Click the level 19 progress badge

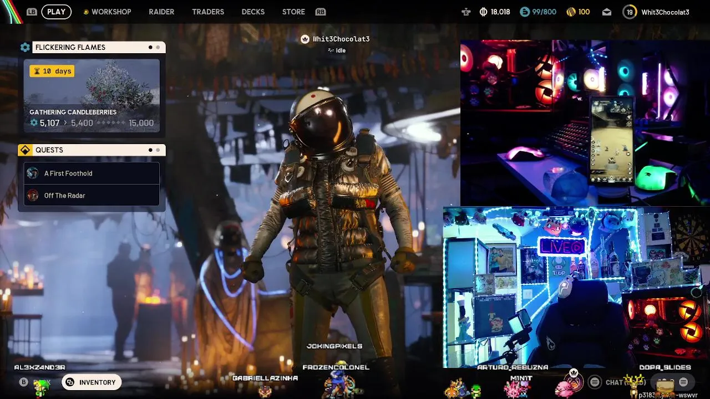point(630,12)
